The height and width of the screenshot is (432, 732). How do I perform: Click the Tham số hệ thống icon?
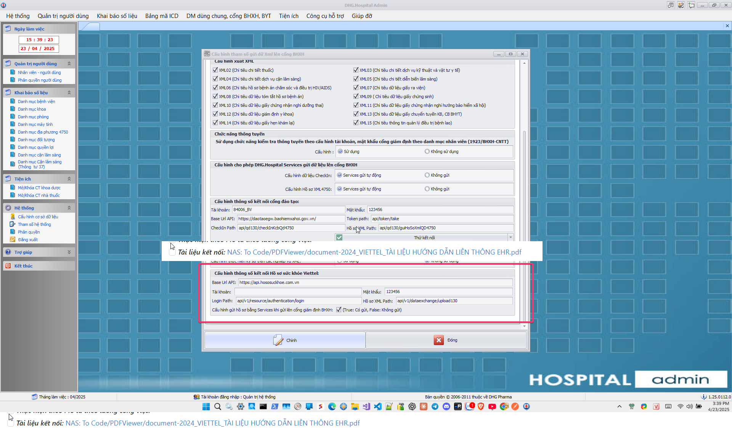(13, 224)
